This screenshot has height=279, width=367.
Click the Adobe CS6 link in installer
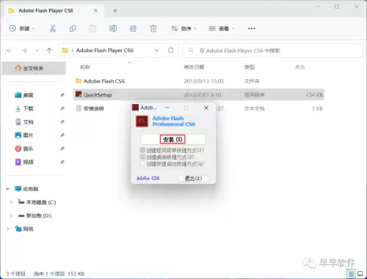(x=148, y=178)
